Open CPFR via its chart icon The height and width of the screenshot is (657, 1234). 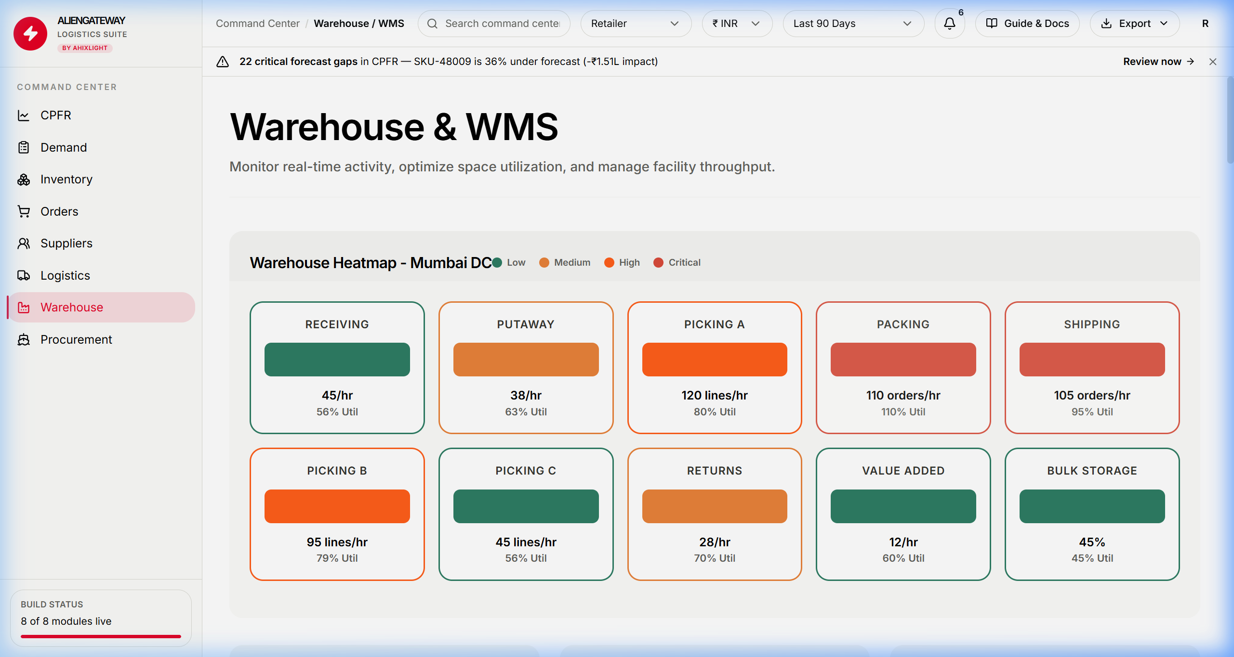(24, 116)
